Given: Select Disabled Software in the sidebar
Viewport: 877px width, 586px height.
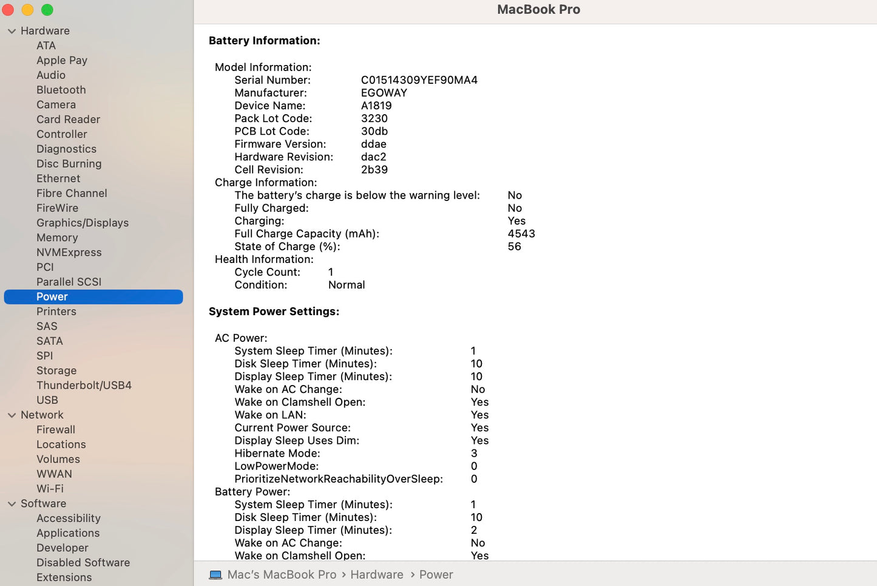Looking at the screenshot, I should coord(83,562).
